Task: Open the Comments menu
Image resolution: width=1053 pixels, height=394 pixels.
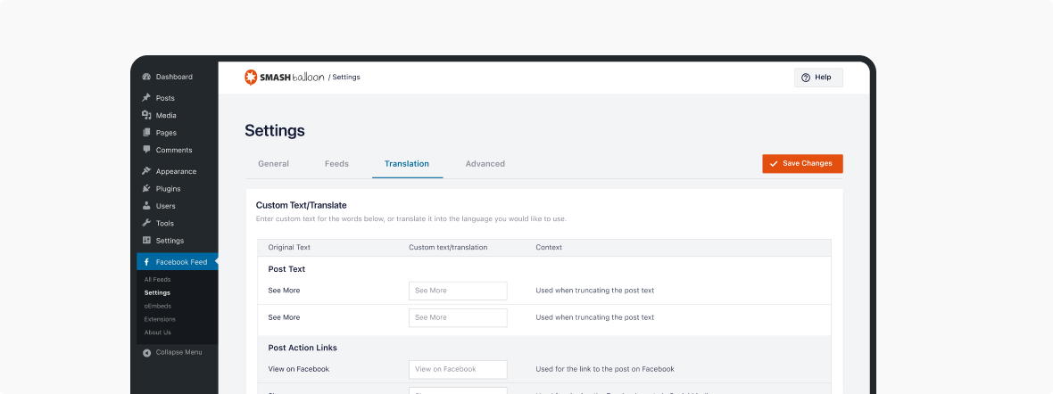Action: (x=175, y=150)
